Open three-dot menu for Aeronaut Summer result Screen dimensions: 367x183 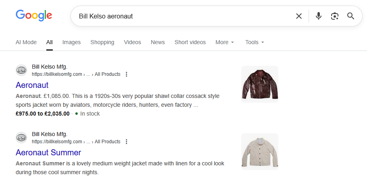[126, 142]
